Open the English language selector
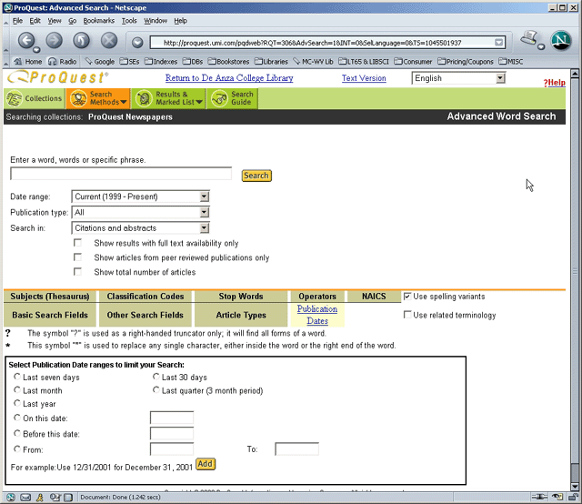 point(499,78)
